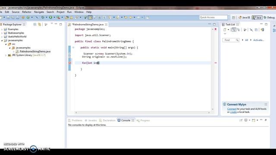Open the Run button dropdown arrow
276x155 pixels.
click(54, 17)
